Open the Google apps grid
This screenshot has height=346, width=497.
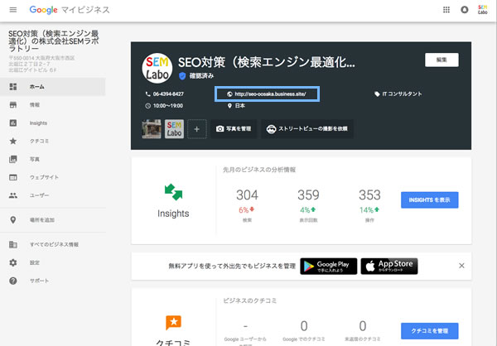click(x=446, y=10)
